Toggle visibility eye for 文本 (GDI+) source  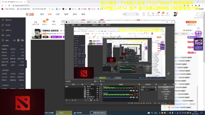[97, 89]
